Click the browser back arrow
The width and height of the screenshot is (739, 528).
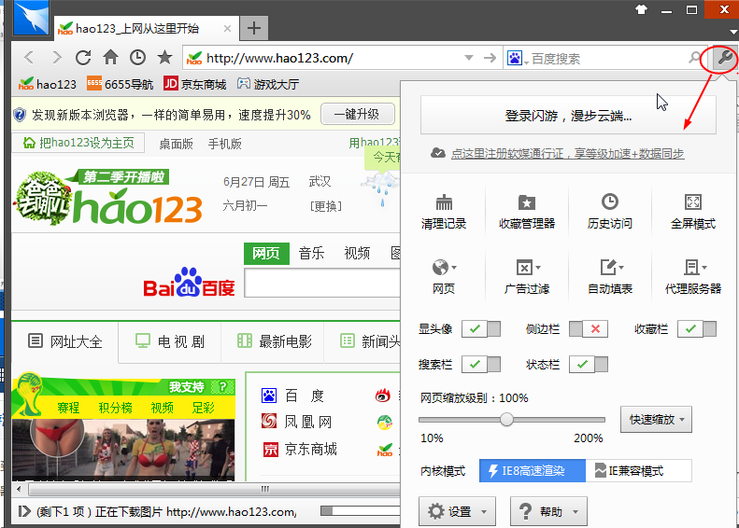[x=29, y=58]
